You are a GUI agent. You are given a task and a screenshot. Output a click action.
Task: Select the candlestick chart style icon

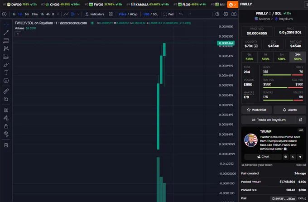[x=72, y=14]
